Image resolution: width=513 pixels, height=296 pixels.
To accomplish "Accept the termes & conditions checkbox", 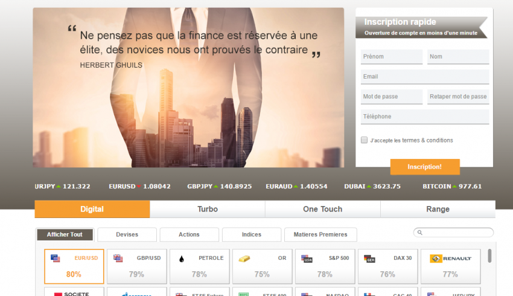I will pos(364,140).
